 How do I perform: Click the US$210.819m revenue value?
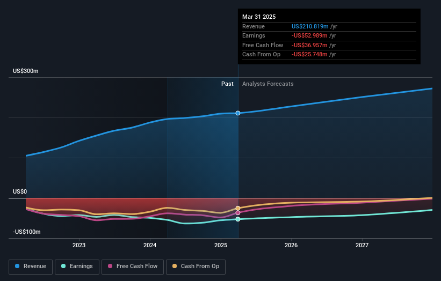point(310,26)
